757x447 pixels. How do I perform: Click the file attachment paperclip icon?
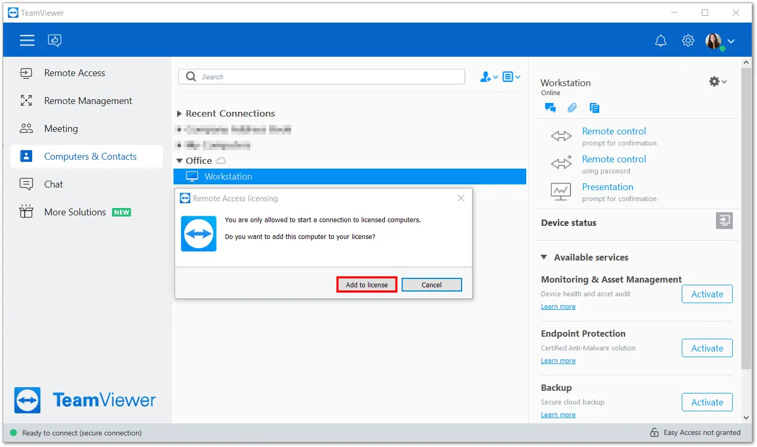coord(572,108)
